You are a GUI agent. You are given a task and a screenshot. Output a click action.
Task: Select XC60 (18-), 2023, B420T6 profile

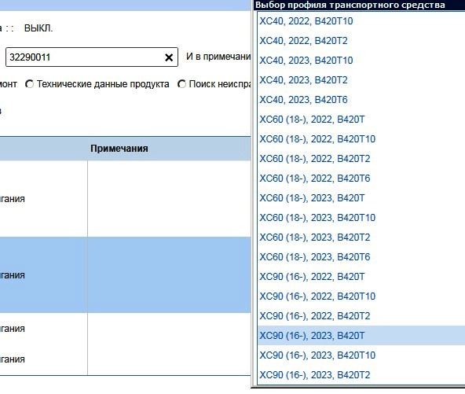coord(361,257)
